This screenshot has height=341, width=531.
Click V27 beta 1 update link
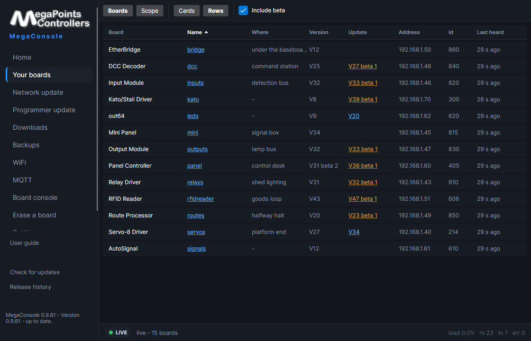[363, 66]
